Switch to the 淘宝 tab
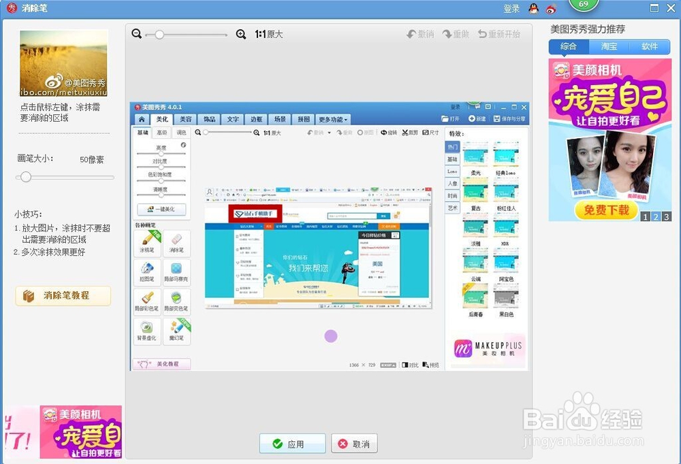Image resolution: width=681 pixels, height=464 pixels. (x=609, y=46)
